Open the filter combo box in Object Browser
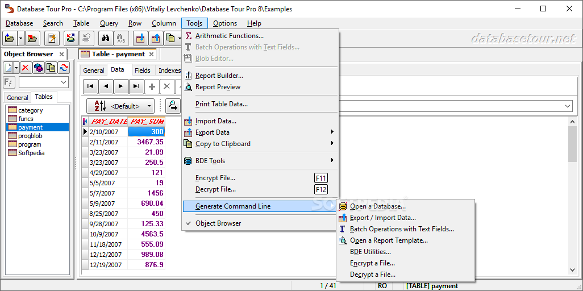This screenshot has height=291, width=583. (64, 82)
